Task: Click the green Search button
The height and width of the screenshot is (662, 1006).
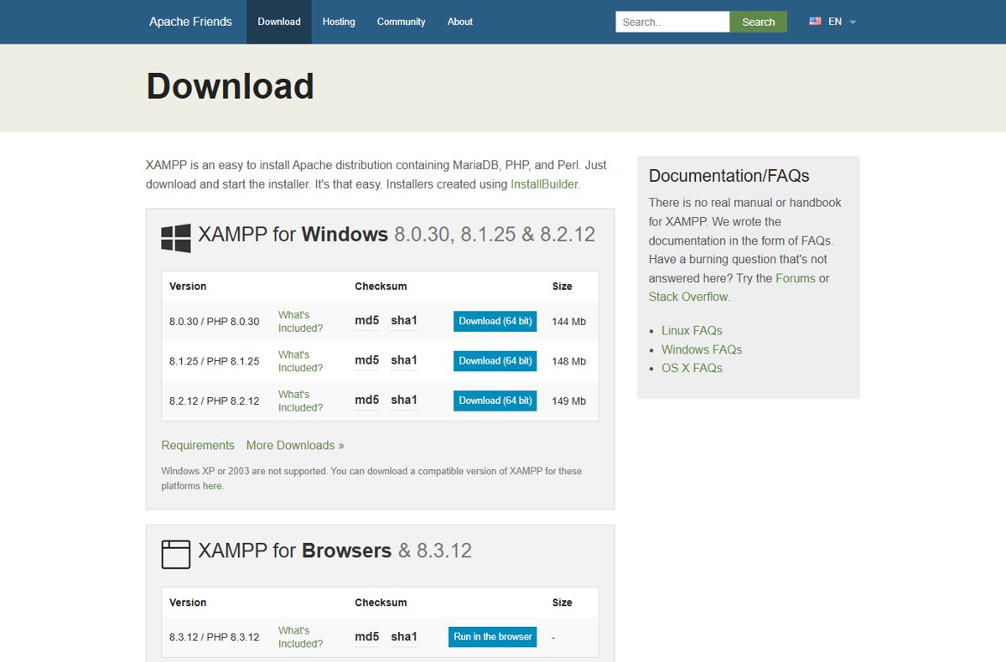Action: [x=759, y=22]
